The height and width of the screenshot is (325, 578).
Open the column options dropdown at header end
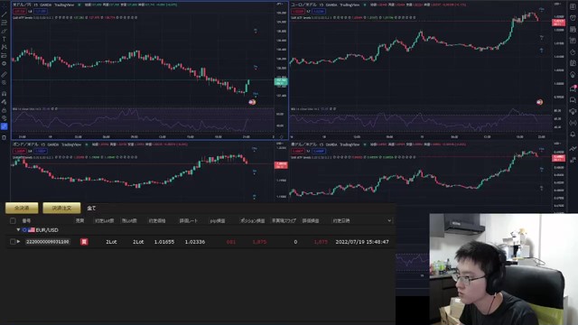[389, 220]
